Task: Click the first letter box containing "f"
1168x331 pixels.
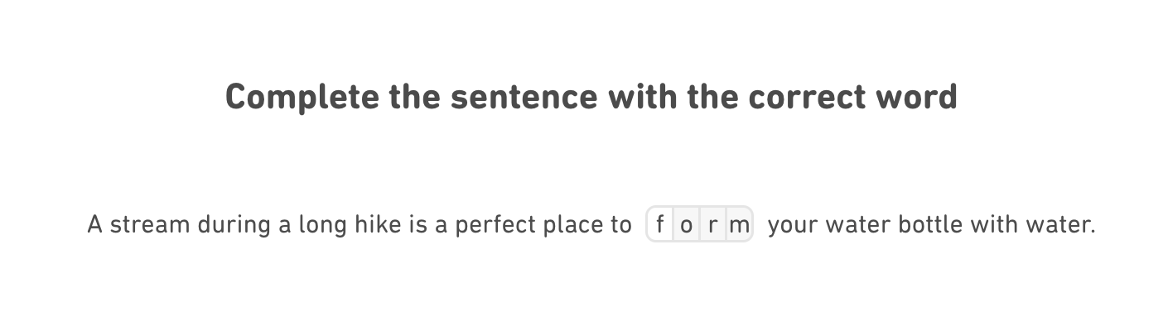Action: pyautogui.click(x=660, y=224)
